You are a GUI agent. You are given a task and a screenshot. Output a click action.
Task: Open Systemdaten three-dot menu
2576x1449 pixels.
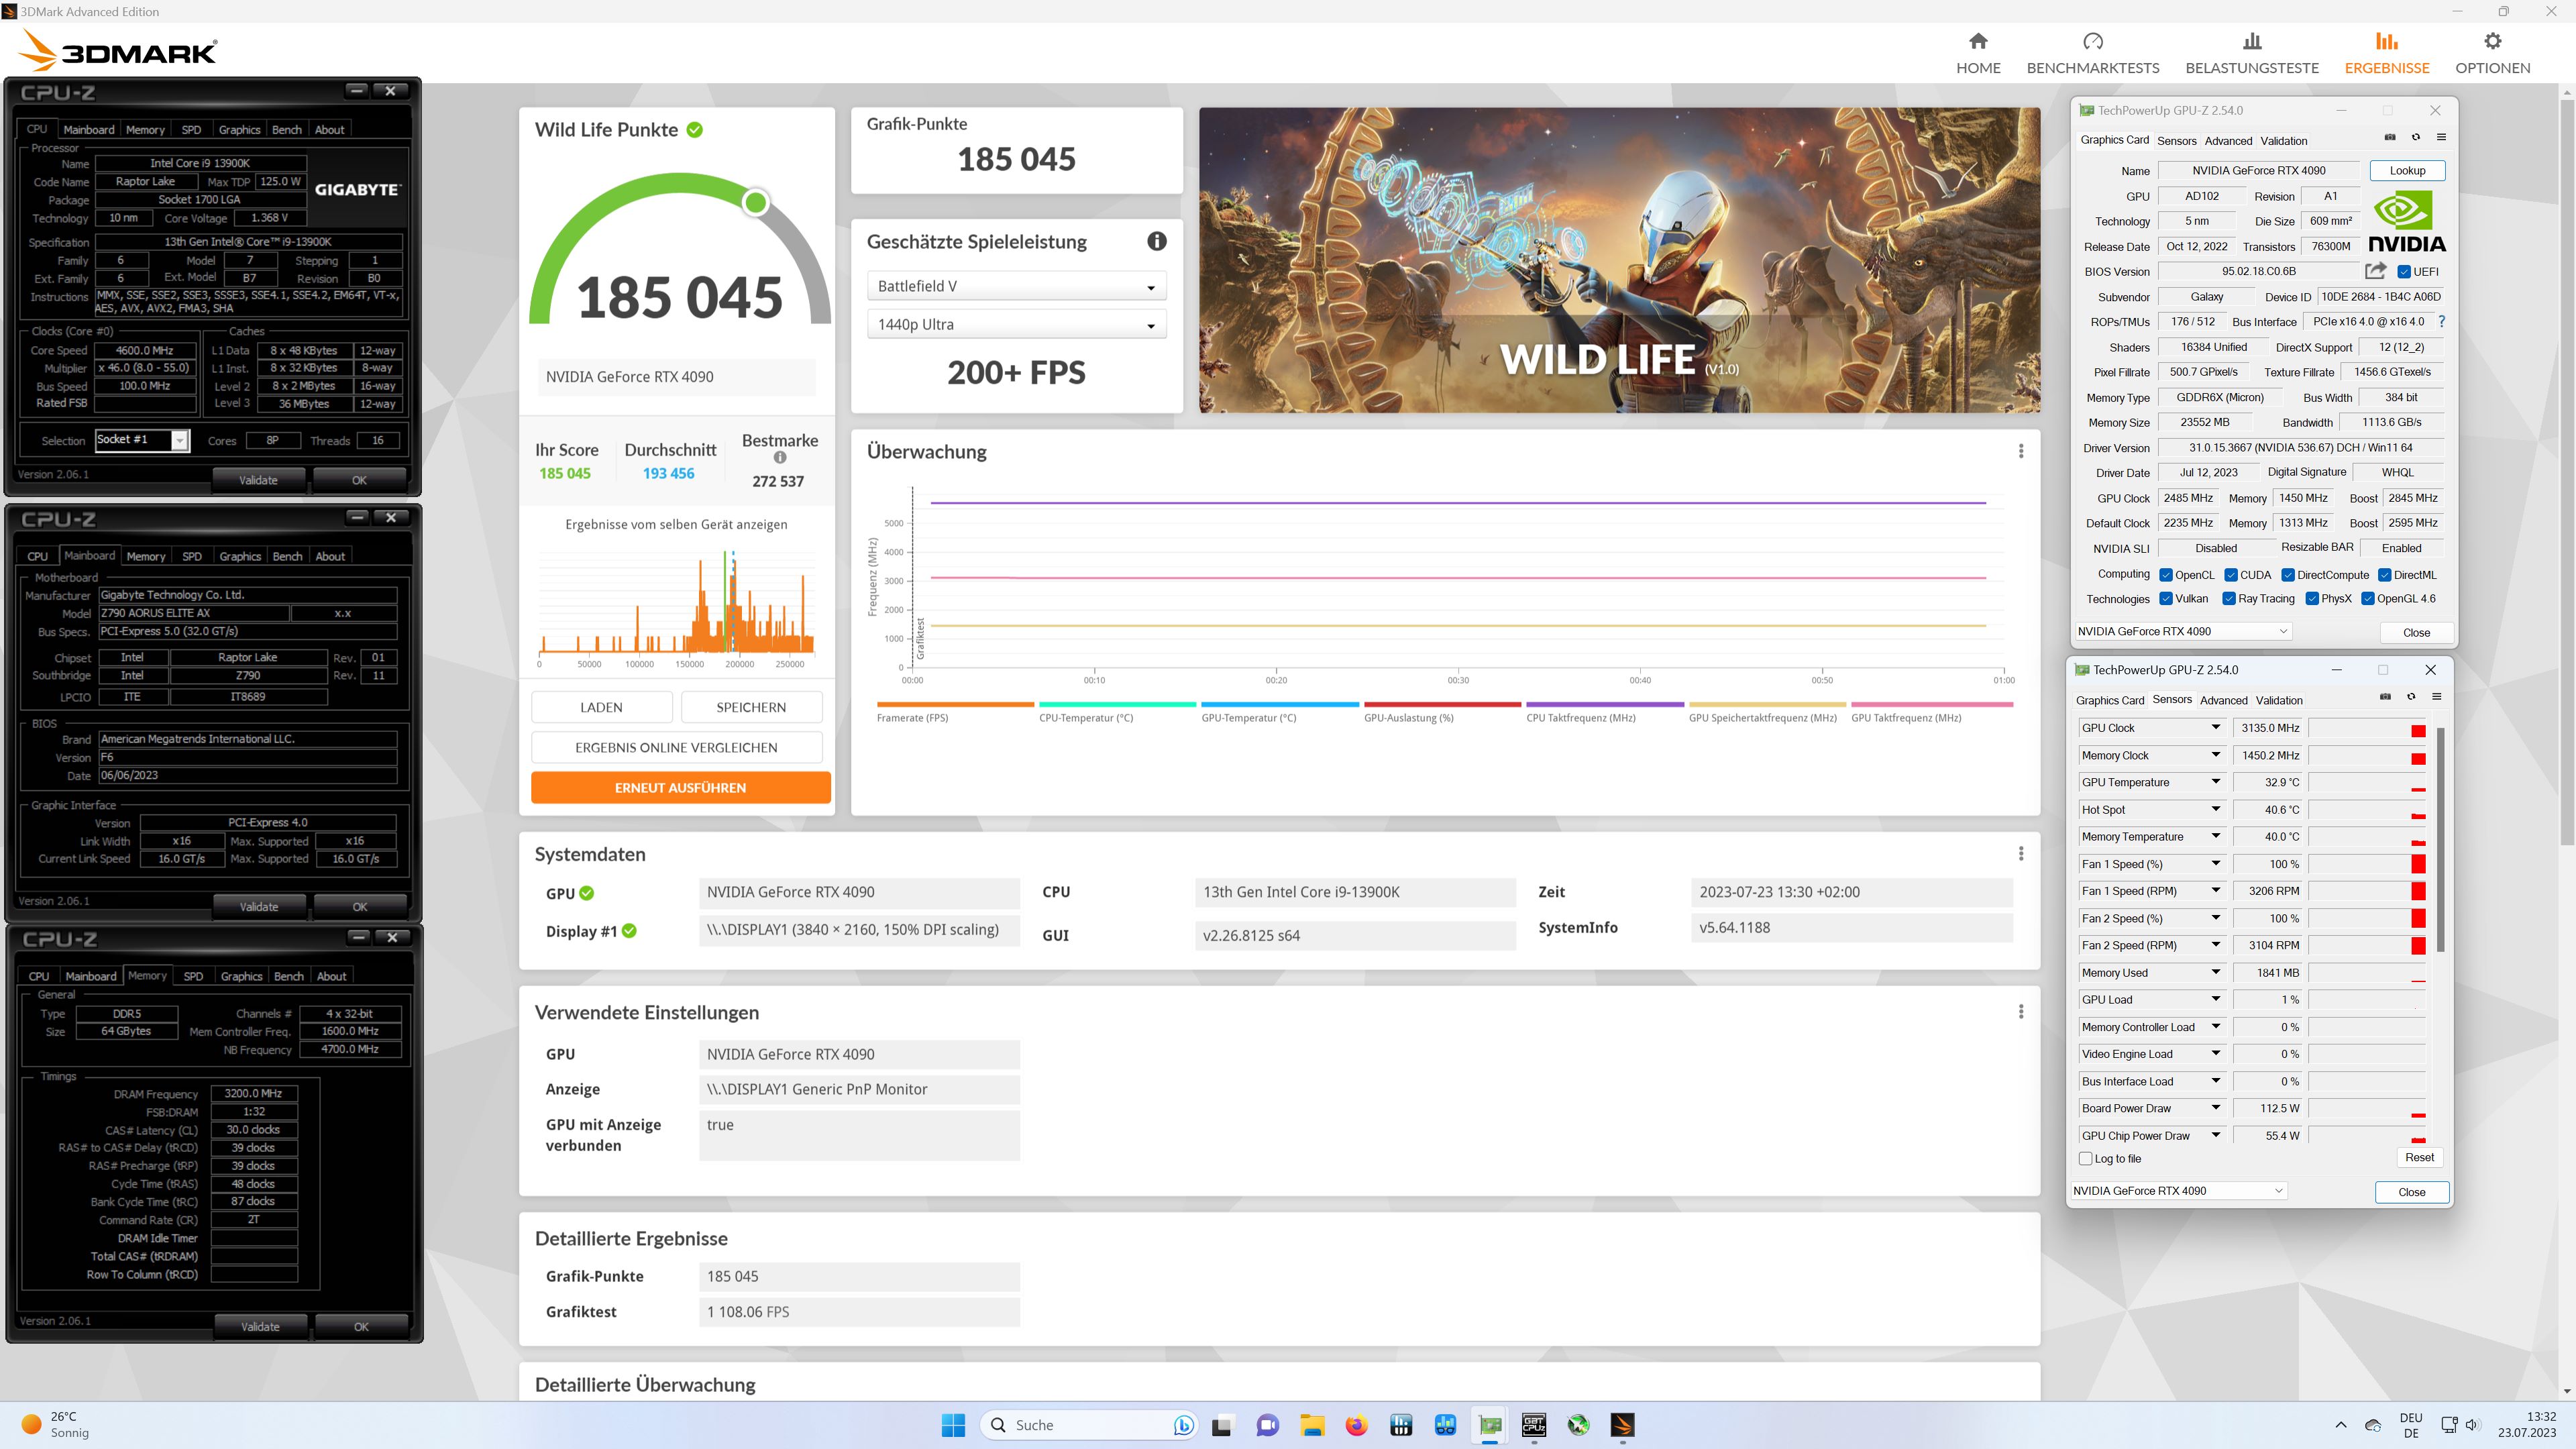[x=2021, y=853]
